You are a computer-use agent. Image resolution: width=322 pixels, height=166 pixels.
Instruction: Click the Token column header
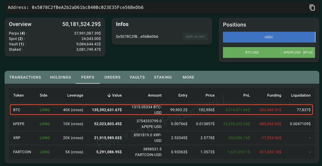pos(19,95)
